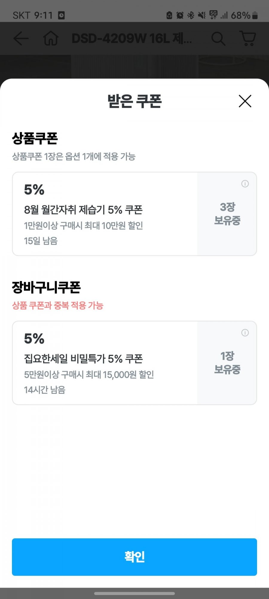Show info for 제습기 5% 쿠폰
Image resolution: width=269 pixels, height=599 pixels.
coord(245,184)
